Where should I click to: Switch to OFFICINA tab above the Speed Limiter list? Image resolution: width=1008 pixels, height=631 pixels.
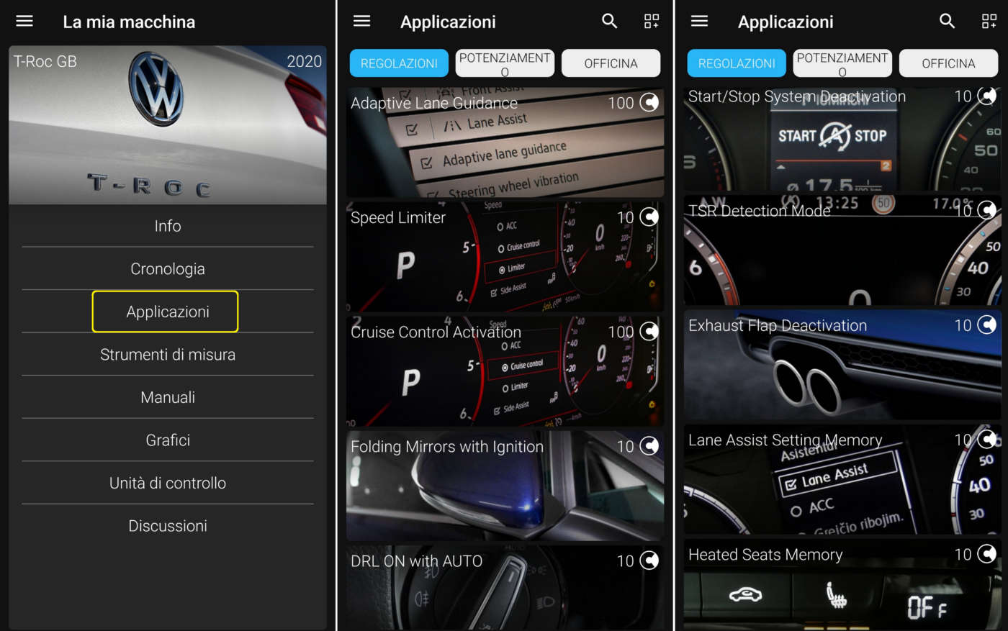(611, 63)
